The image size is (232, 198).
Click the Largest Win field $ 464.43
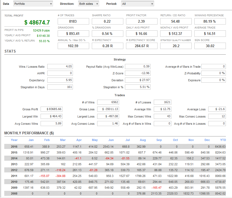pyautogui.click(x=52, y=116)
